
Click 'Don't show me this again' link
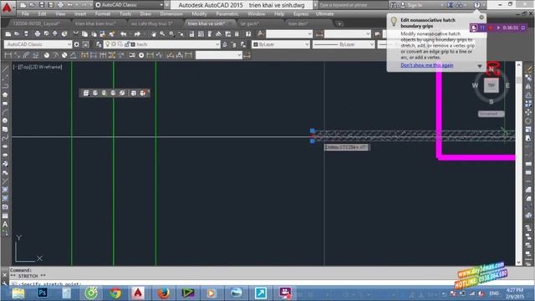tap(427, 65)
